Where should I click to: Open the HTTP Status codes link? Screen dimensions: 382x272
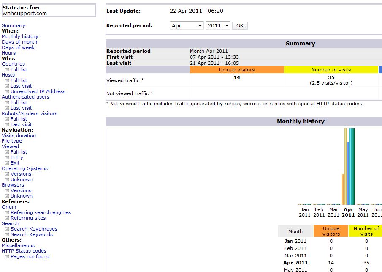click(x=24, y=251)
